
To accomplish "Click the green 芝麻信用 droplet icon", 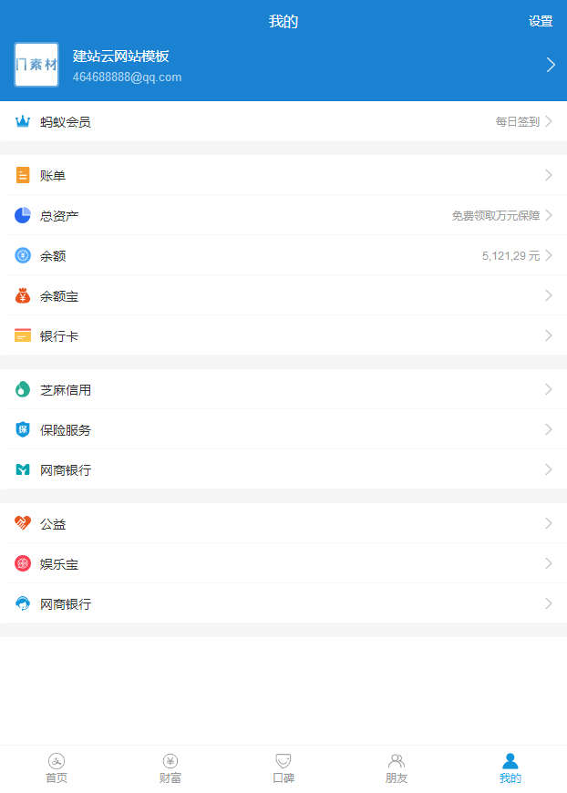I will point(23,390).
